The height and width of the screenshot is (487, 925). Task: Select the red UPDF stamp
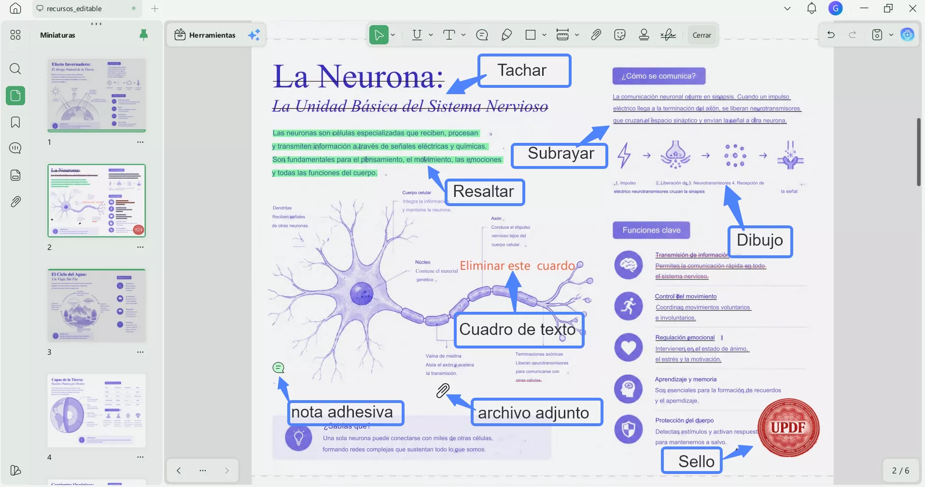coord(788,428)
